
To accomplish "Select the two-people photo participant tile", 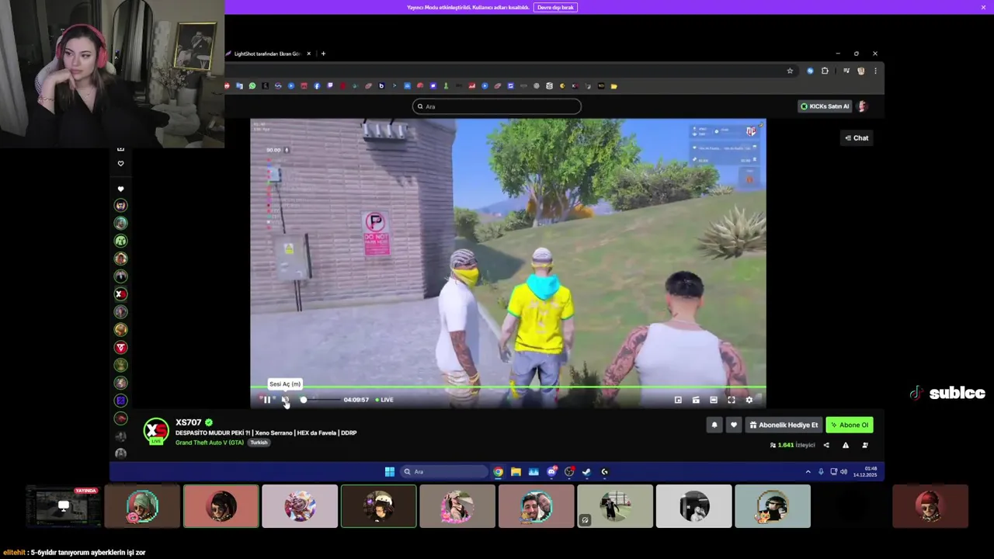I will point(536,506).
